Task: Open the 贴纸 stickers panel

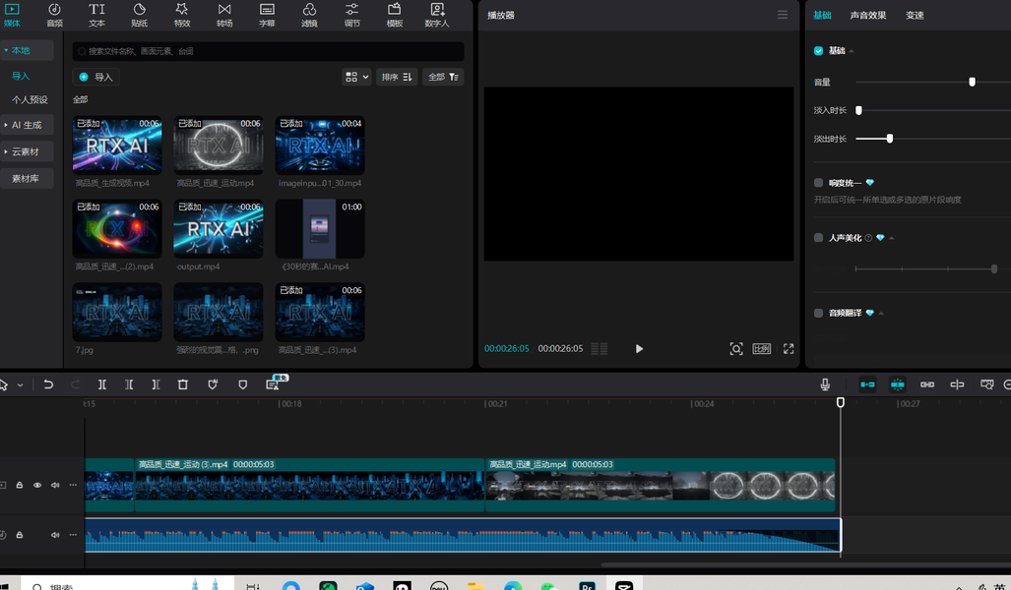Action: point(139,15)
